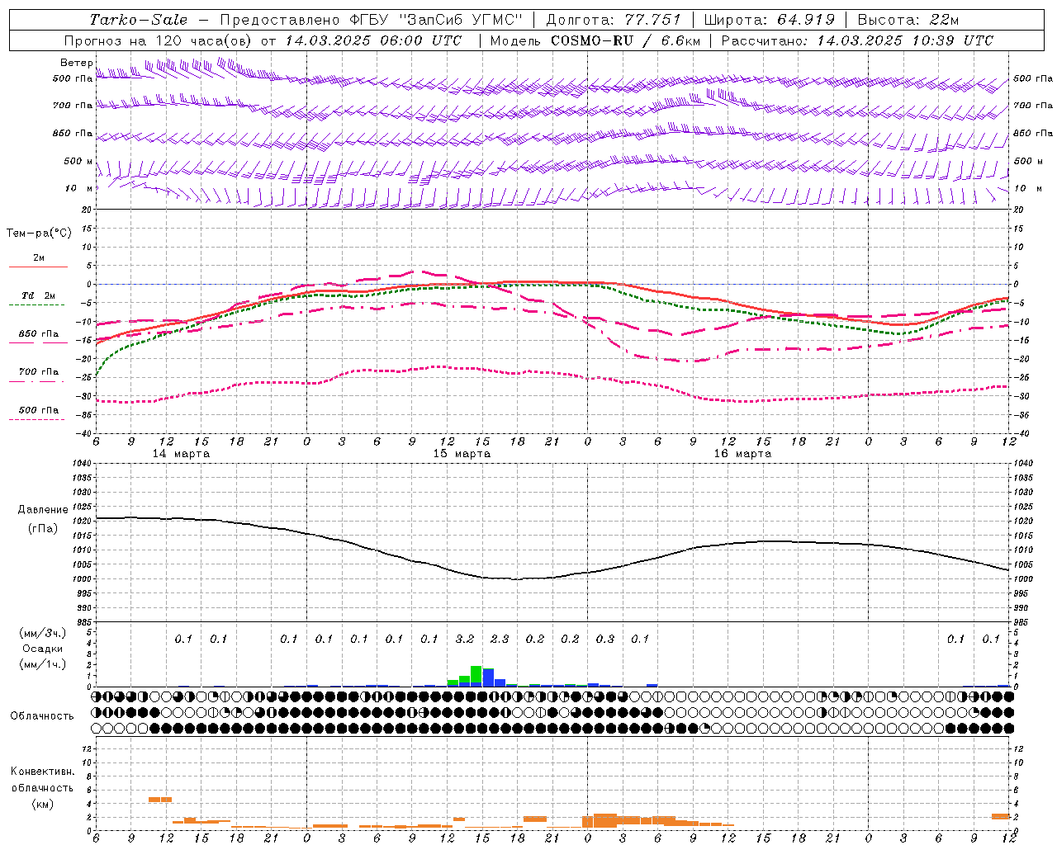Click the "1040" label on left pressure axis
The width and height of the screenshot is (1057, 845).
point(82,464)
